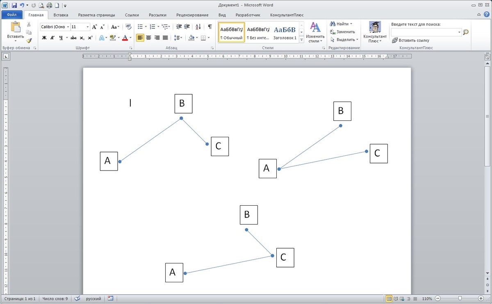492x304 pixels.
Task: Clear formatting with eraser icon
Action: point(128,27)
